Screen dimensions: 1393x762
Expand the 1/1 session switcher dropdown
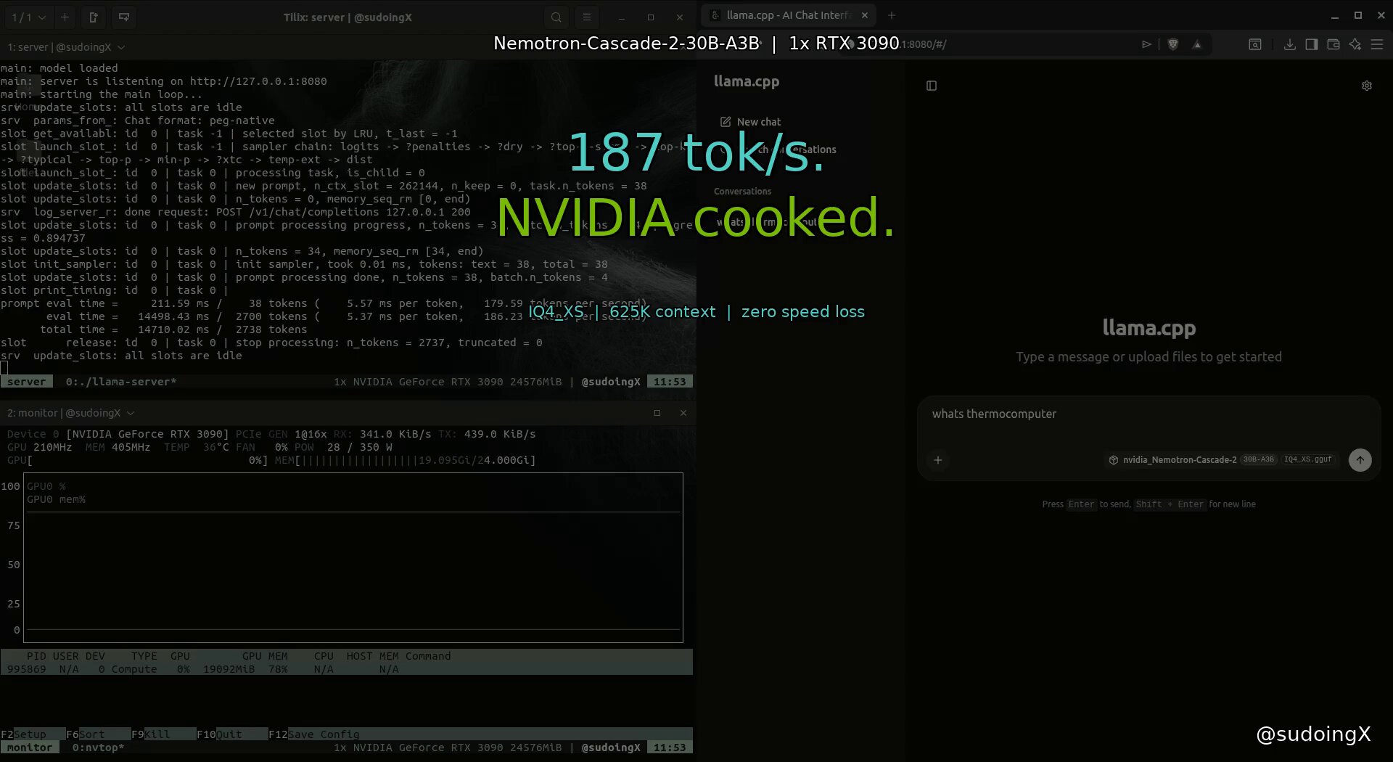(x=29, y=17)
